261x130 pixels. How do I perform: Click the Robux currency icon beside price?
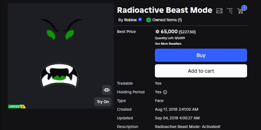pos(157,32)
